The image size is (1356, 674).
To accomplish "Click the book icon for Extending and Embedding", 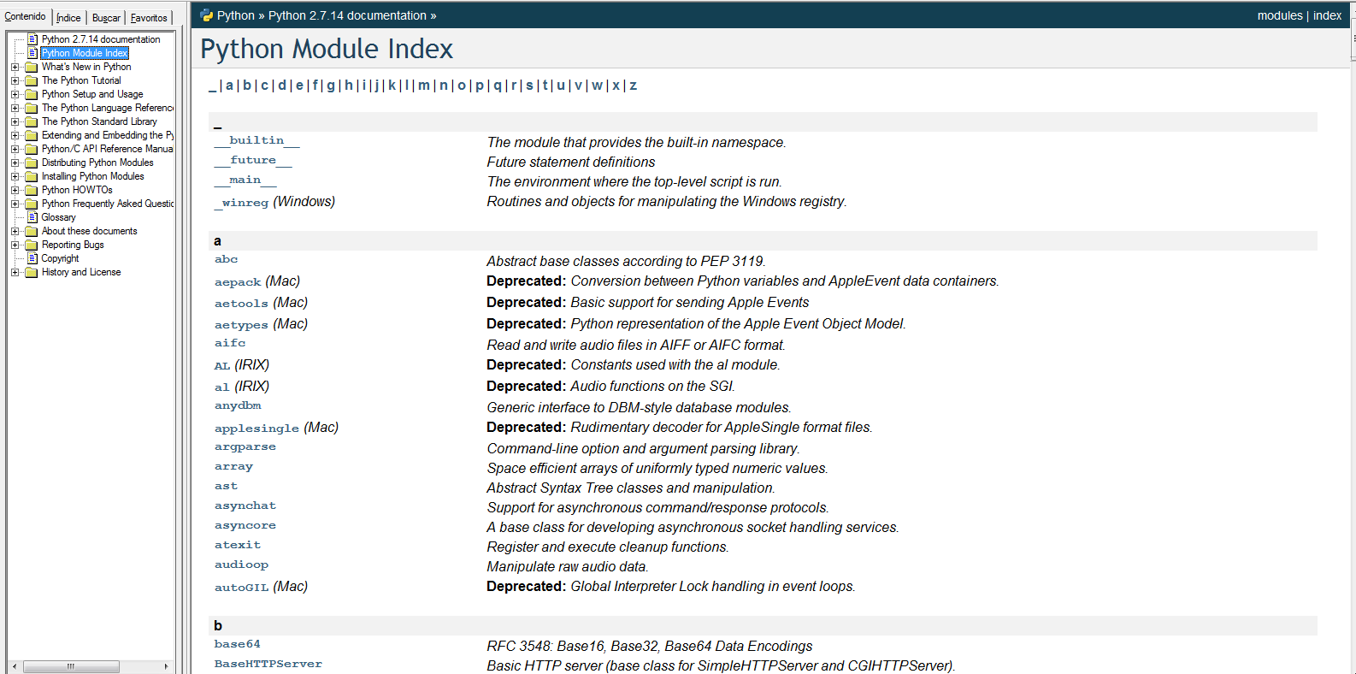I will [x=32, y=135].
